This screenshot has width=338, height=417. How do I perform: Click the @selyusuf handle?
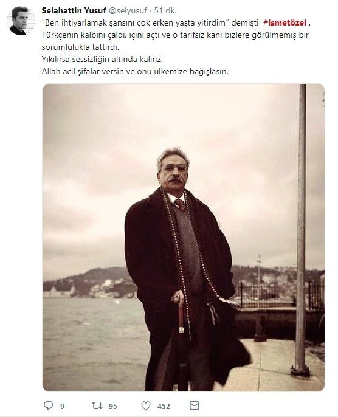pos(128,11)
